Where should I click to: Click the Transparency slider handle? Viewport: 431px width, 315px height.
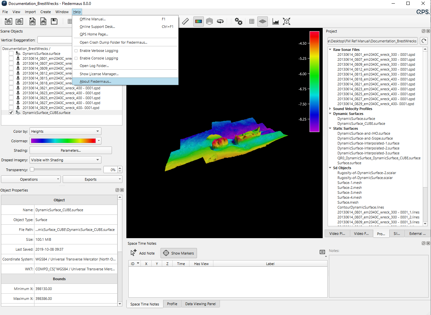tap(32, 169)
